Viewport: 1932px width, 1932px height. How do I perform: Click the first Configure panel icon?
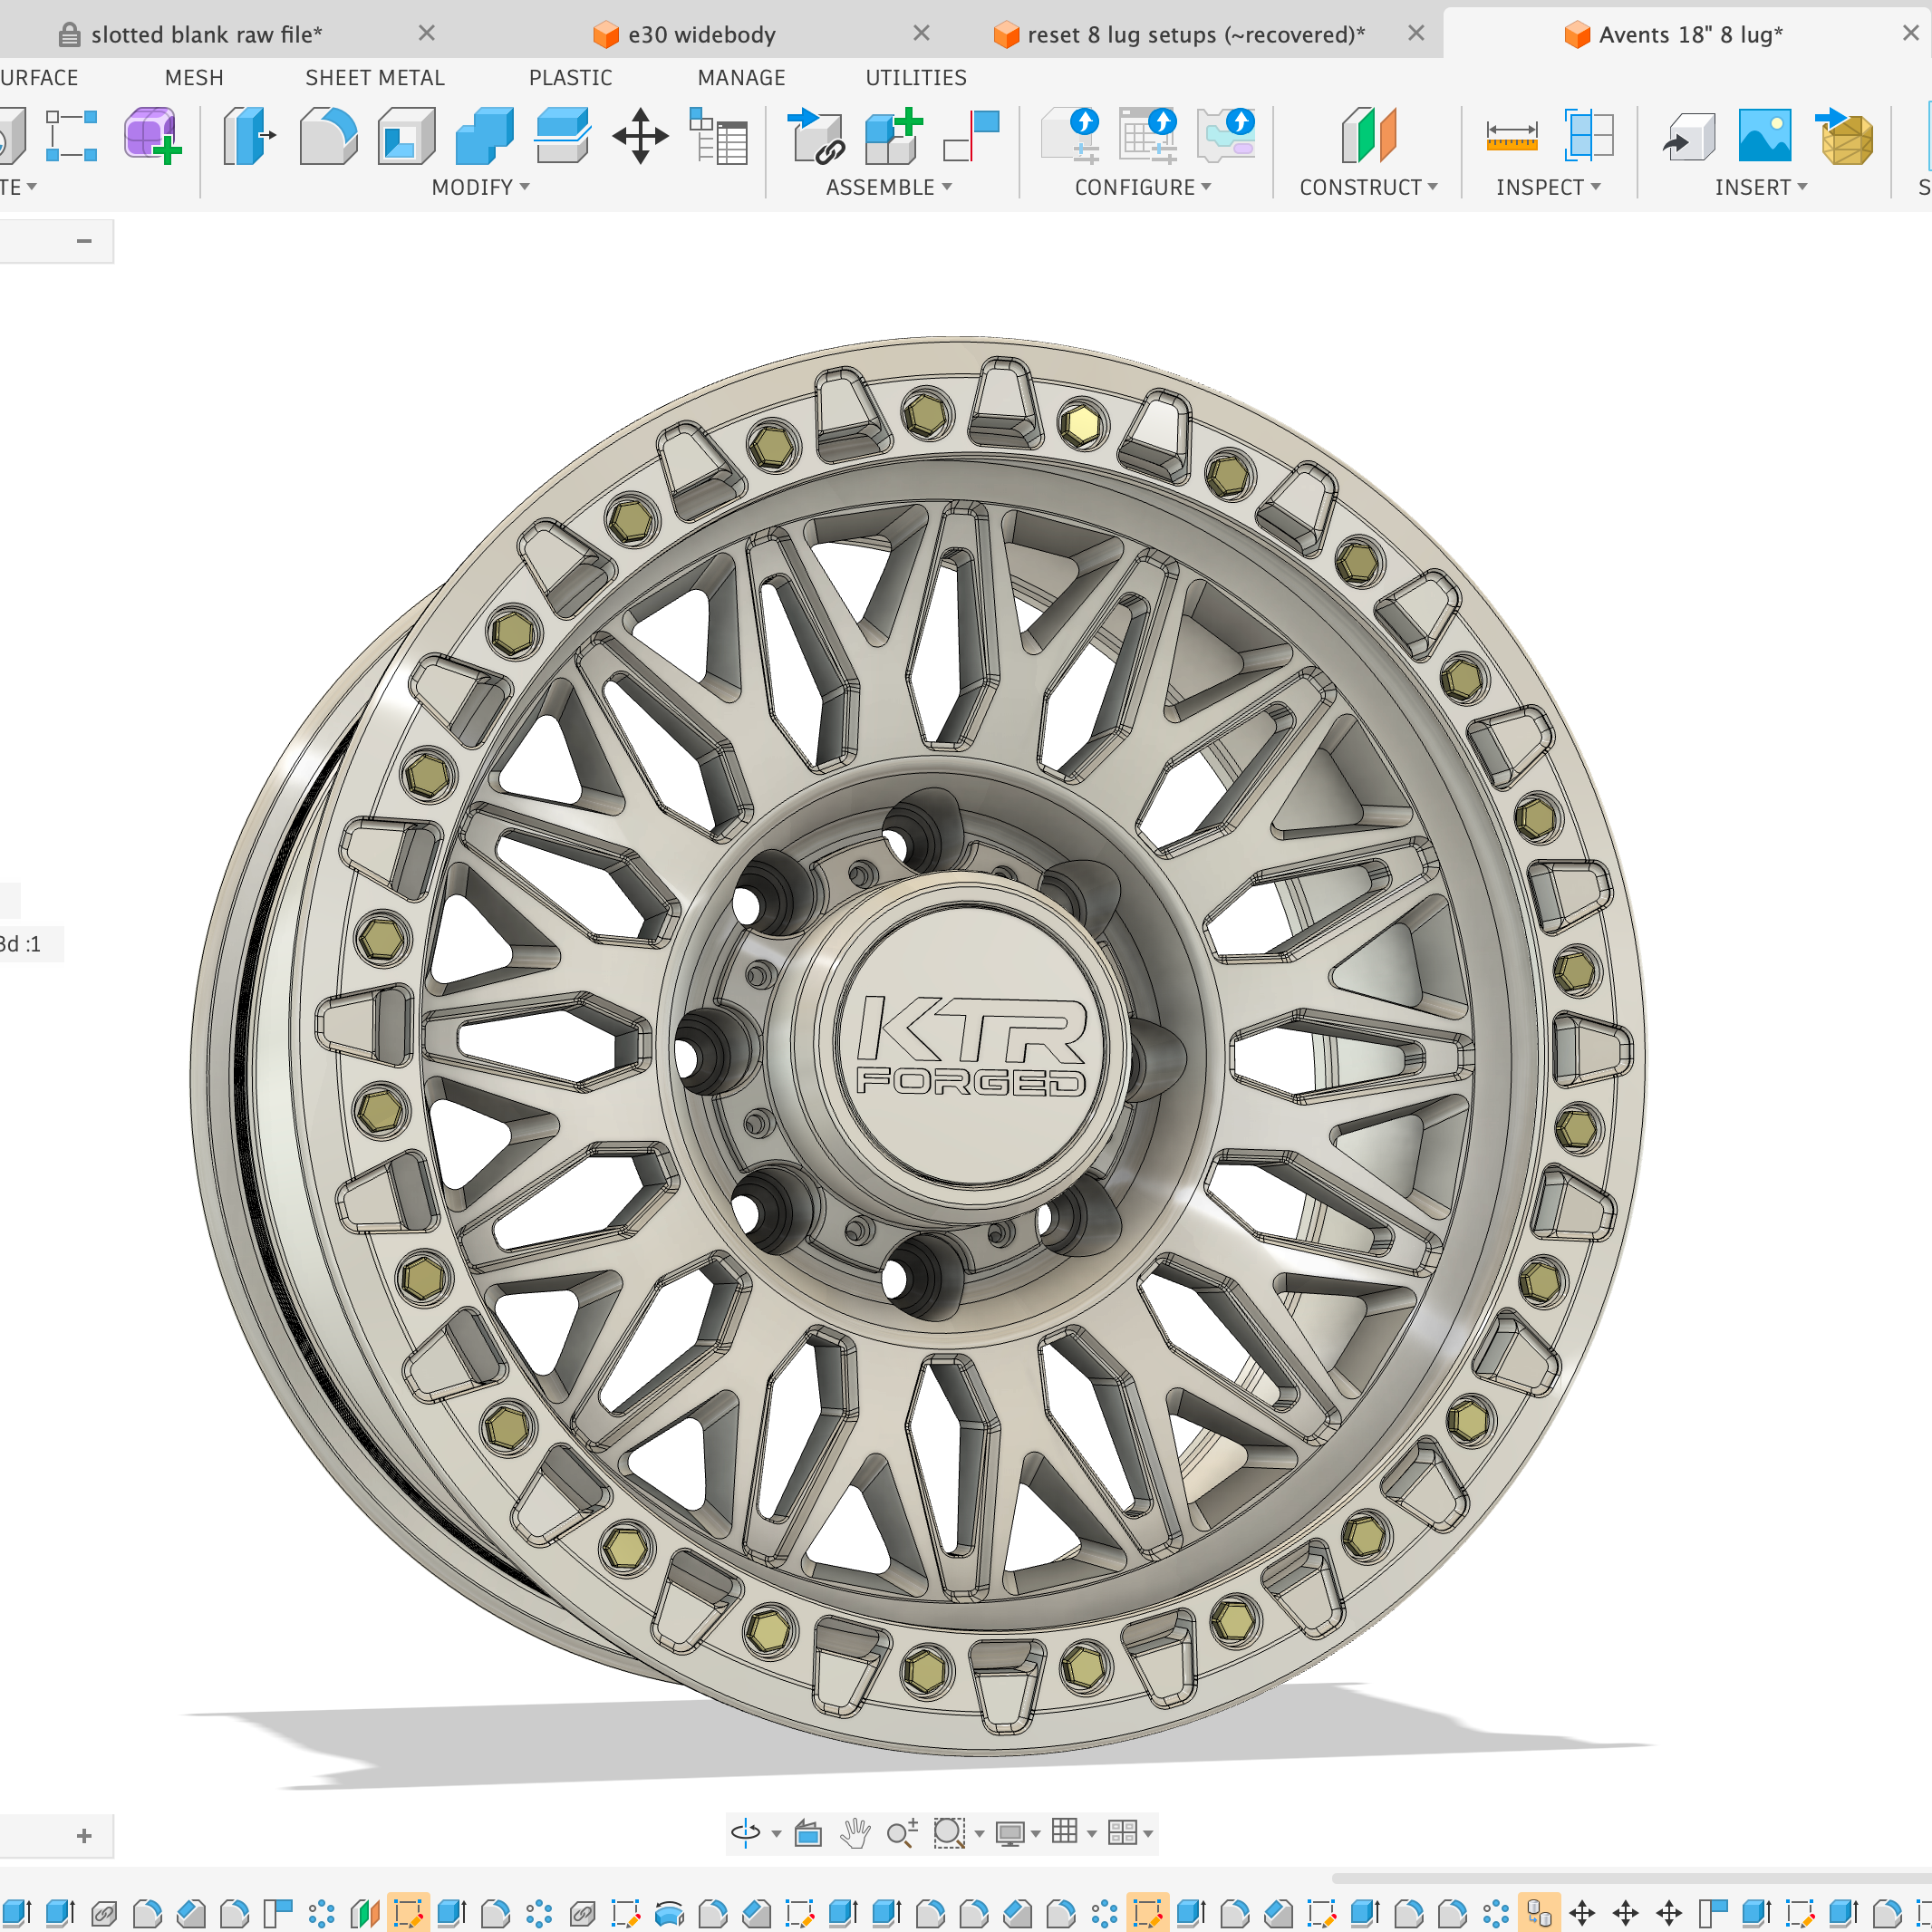click(1070, 135)
